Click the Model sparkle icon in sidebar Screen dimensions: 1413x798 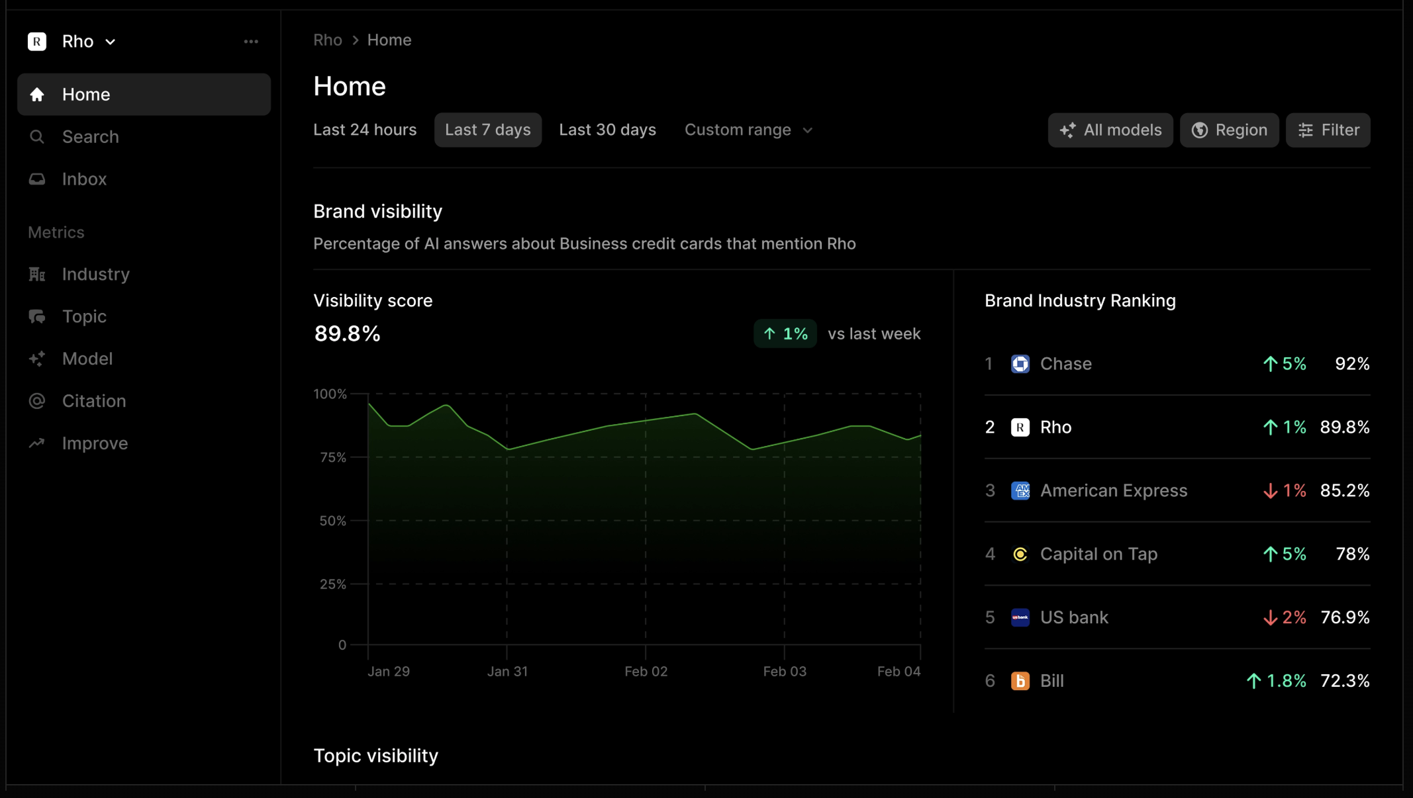pyautogui.click(x=37, y=359)
